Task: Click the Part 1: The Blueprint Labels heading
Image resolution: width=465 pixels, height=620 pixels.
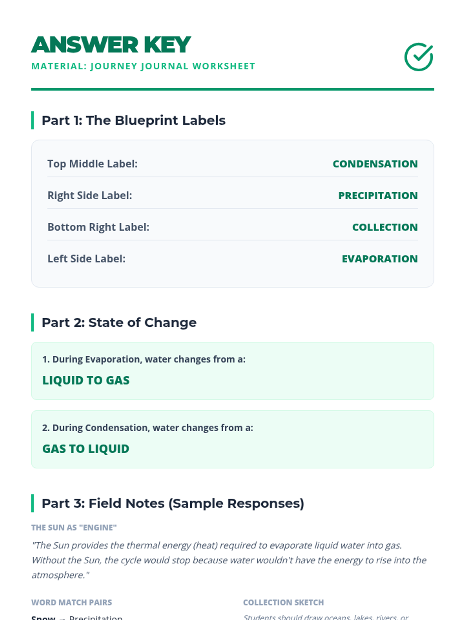Action: [x=133, y=121]
